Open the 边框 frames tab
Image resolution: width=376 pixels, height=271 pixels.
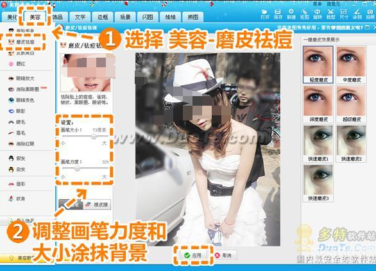(x=103, y=17)
